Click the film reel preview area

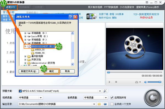coord(134,49)
